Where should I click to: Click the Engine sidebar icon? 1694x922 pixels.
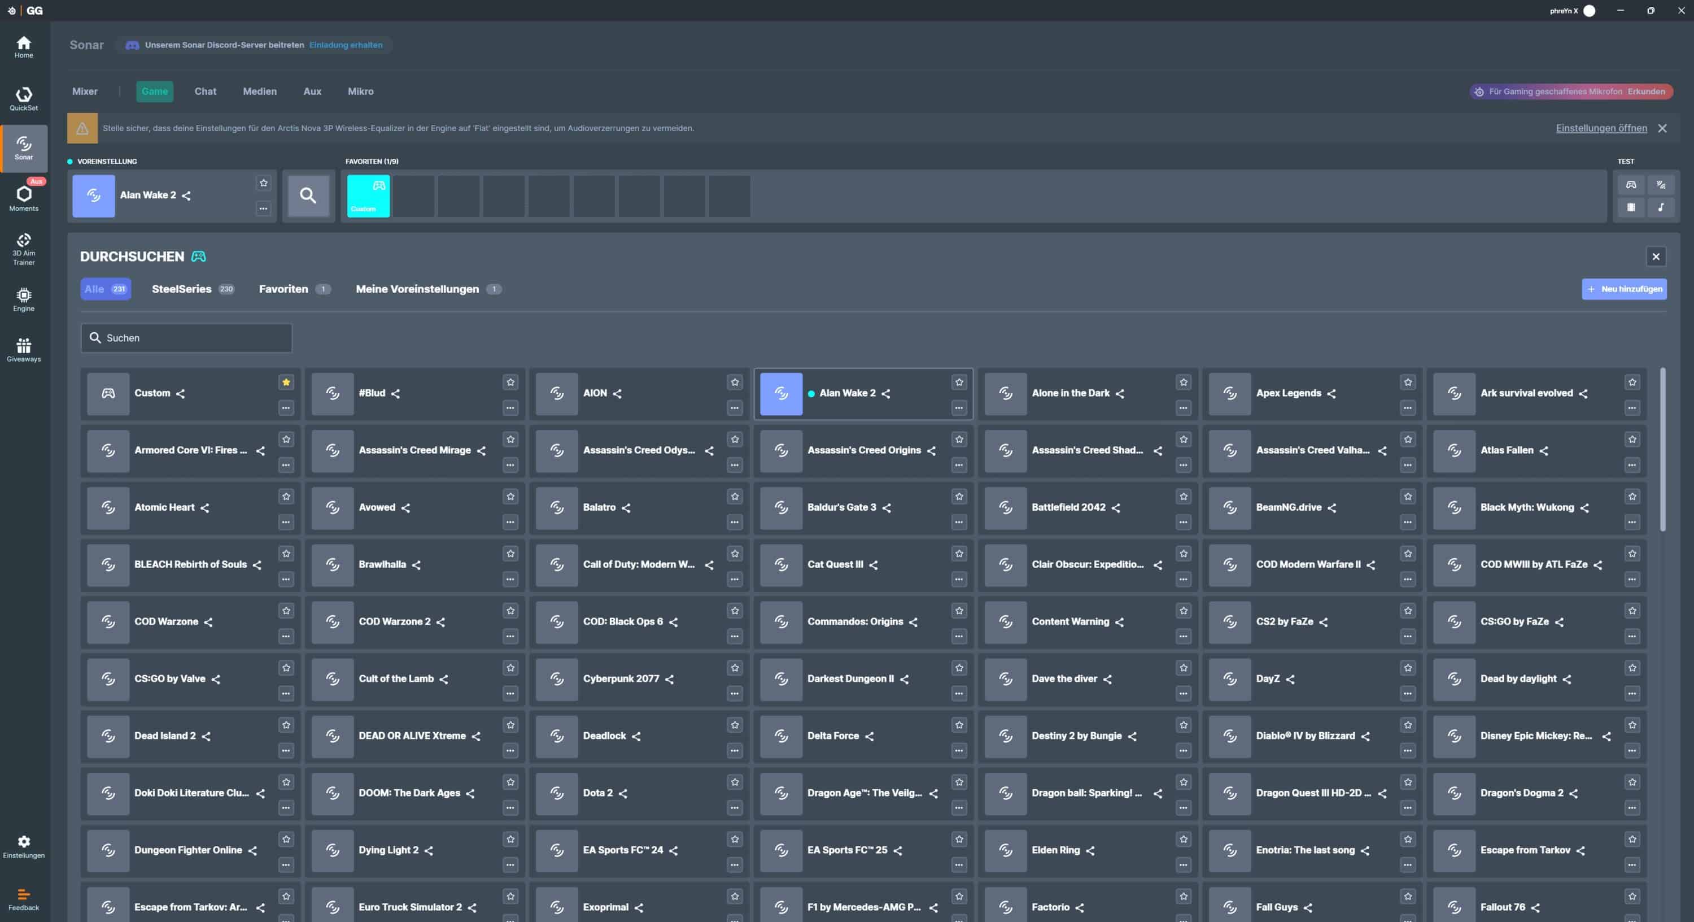24,299
